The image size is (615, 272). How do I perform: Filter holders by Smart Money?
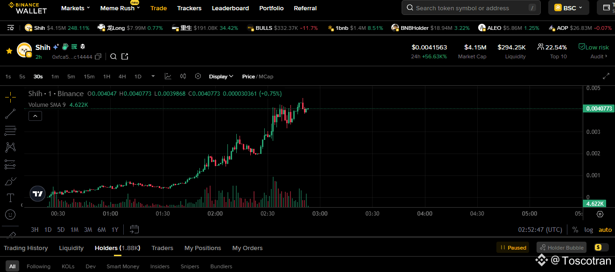123,266
